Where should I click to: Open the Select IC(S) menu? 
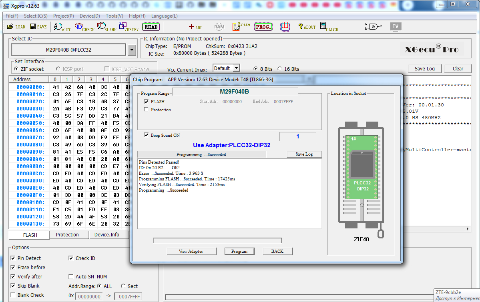[x=36, y=16]
